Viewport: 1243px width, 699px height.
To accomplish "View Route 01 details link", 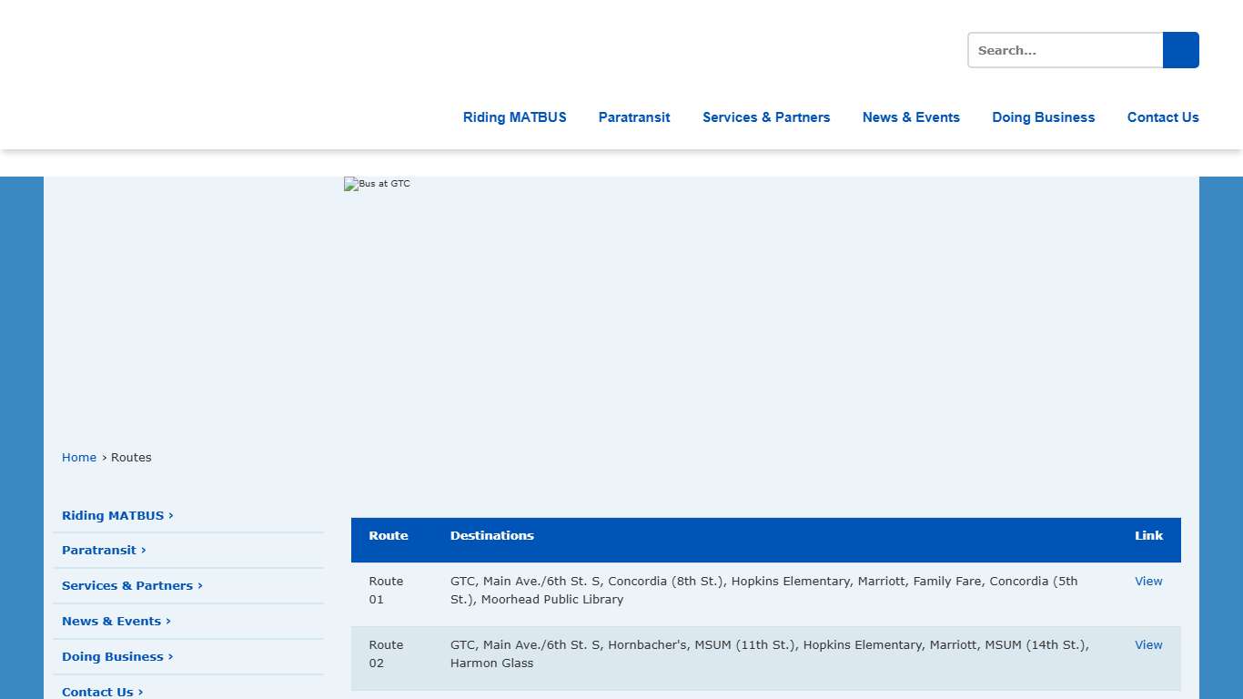I will coord(1148,582).
